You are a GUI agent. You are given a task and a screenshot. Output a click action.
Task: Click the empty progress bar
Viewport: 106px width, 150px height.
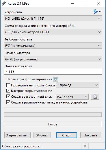(53, 115)
